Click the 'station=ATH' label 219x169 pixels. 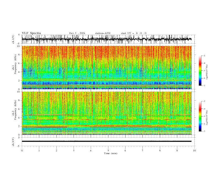103,33
